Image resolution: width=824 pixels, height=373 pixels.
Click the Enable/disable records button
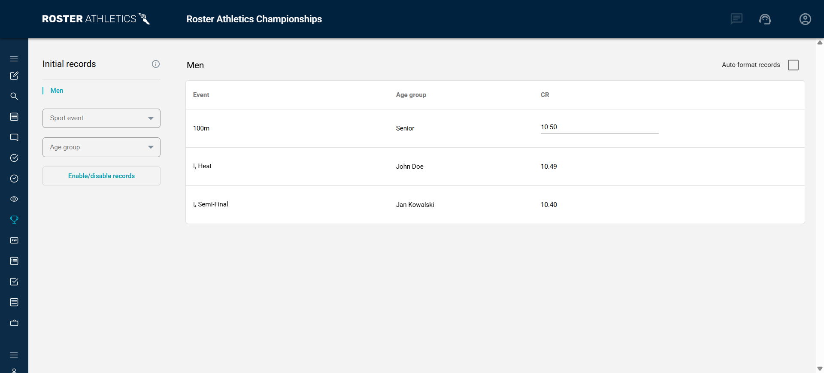point(101,176)
